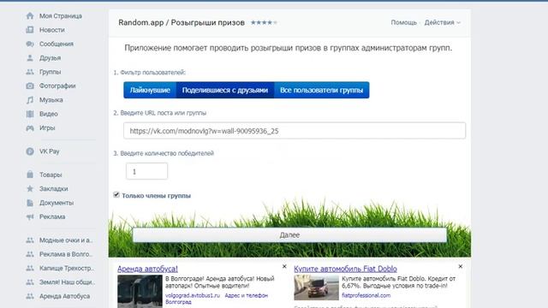Close the Аренда автобуса ad
This screenshot has height=308, width=548.
coord(284,266)
